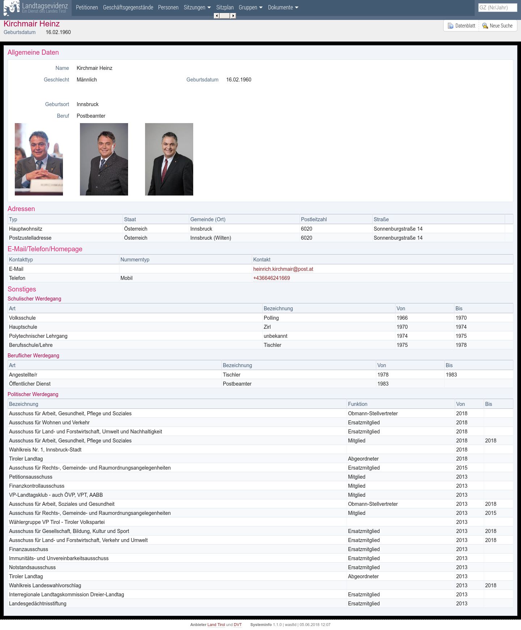
Task: Select the Wahlkreis Landeswahlvorschlag row
Action: coord(260,585)
